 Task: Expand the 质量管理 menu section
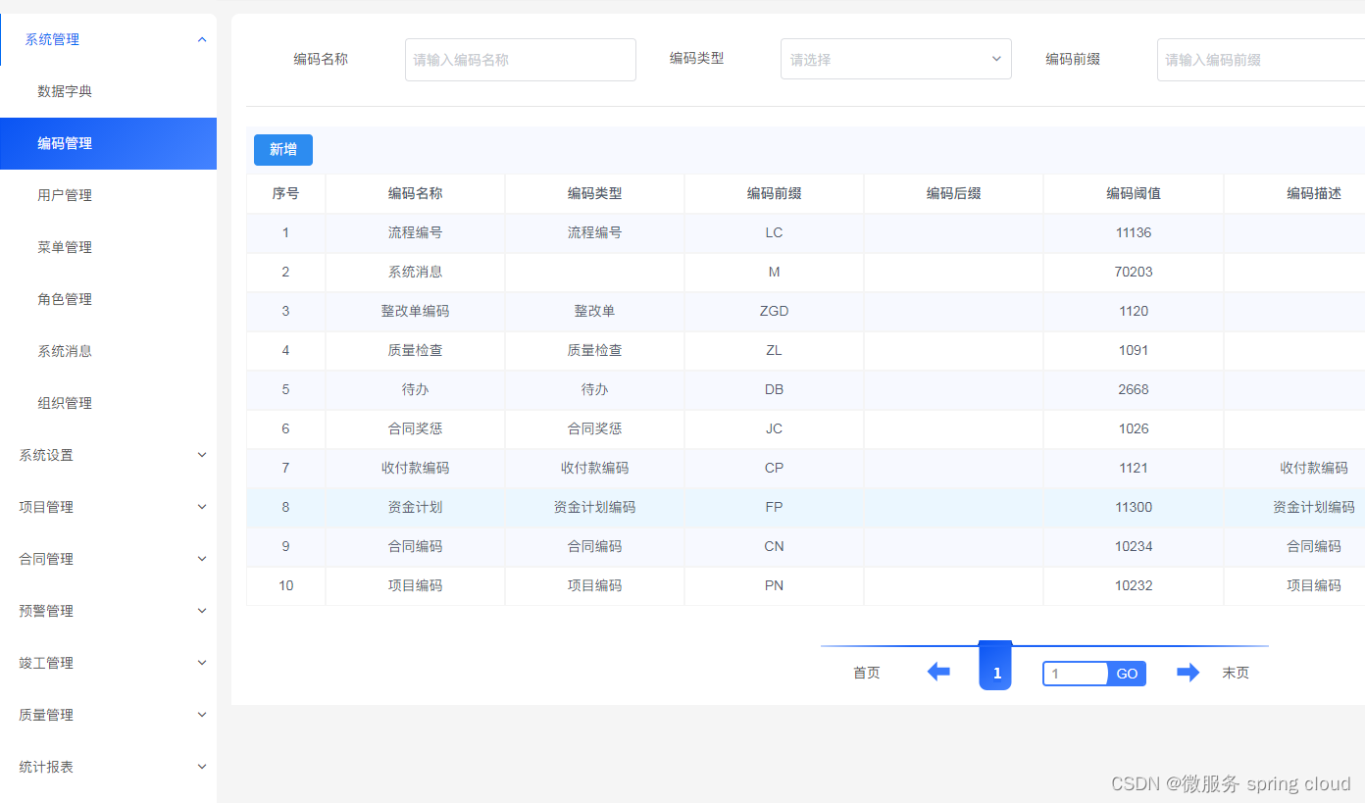point(108,715)
